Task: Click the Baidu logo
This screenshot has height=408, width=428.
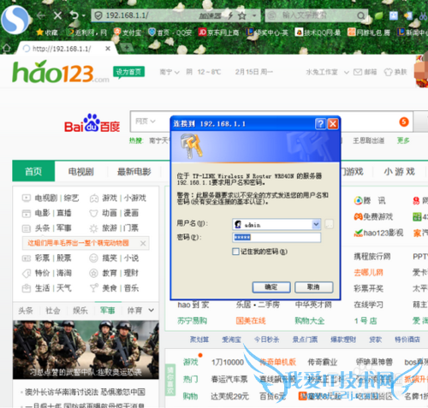Action: point(92,123)
